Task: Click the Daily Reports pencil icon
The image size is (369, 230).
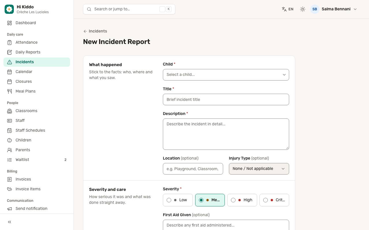Action: [10, 52]
